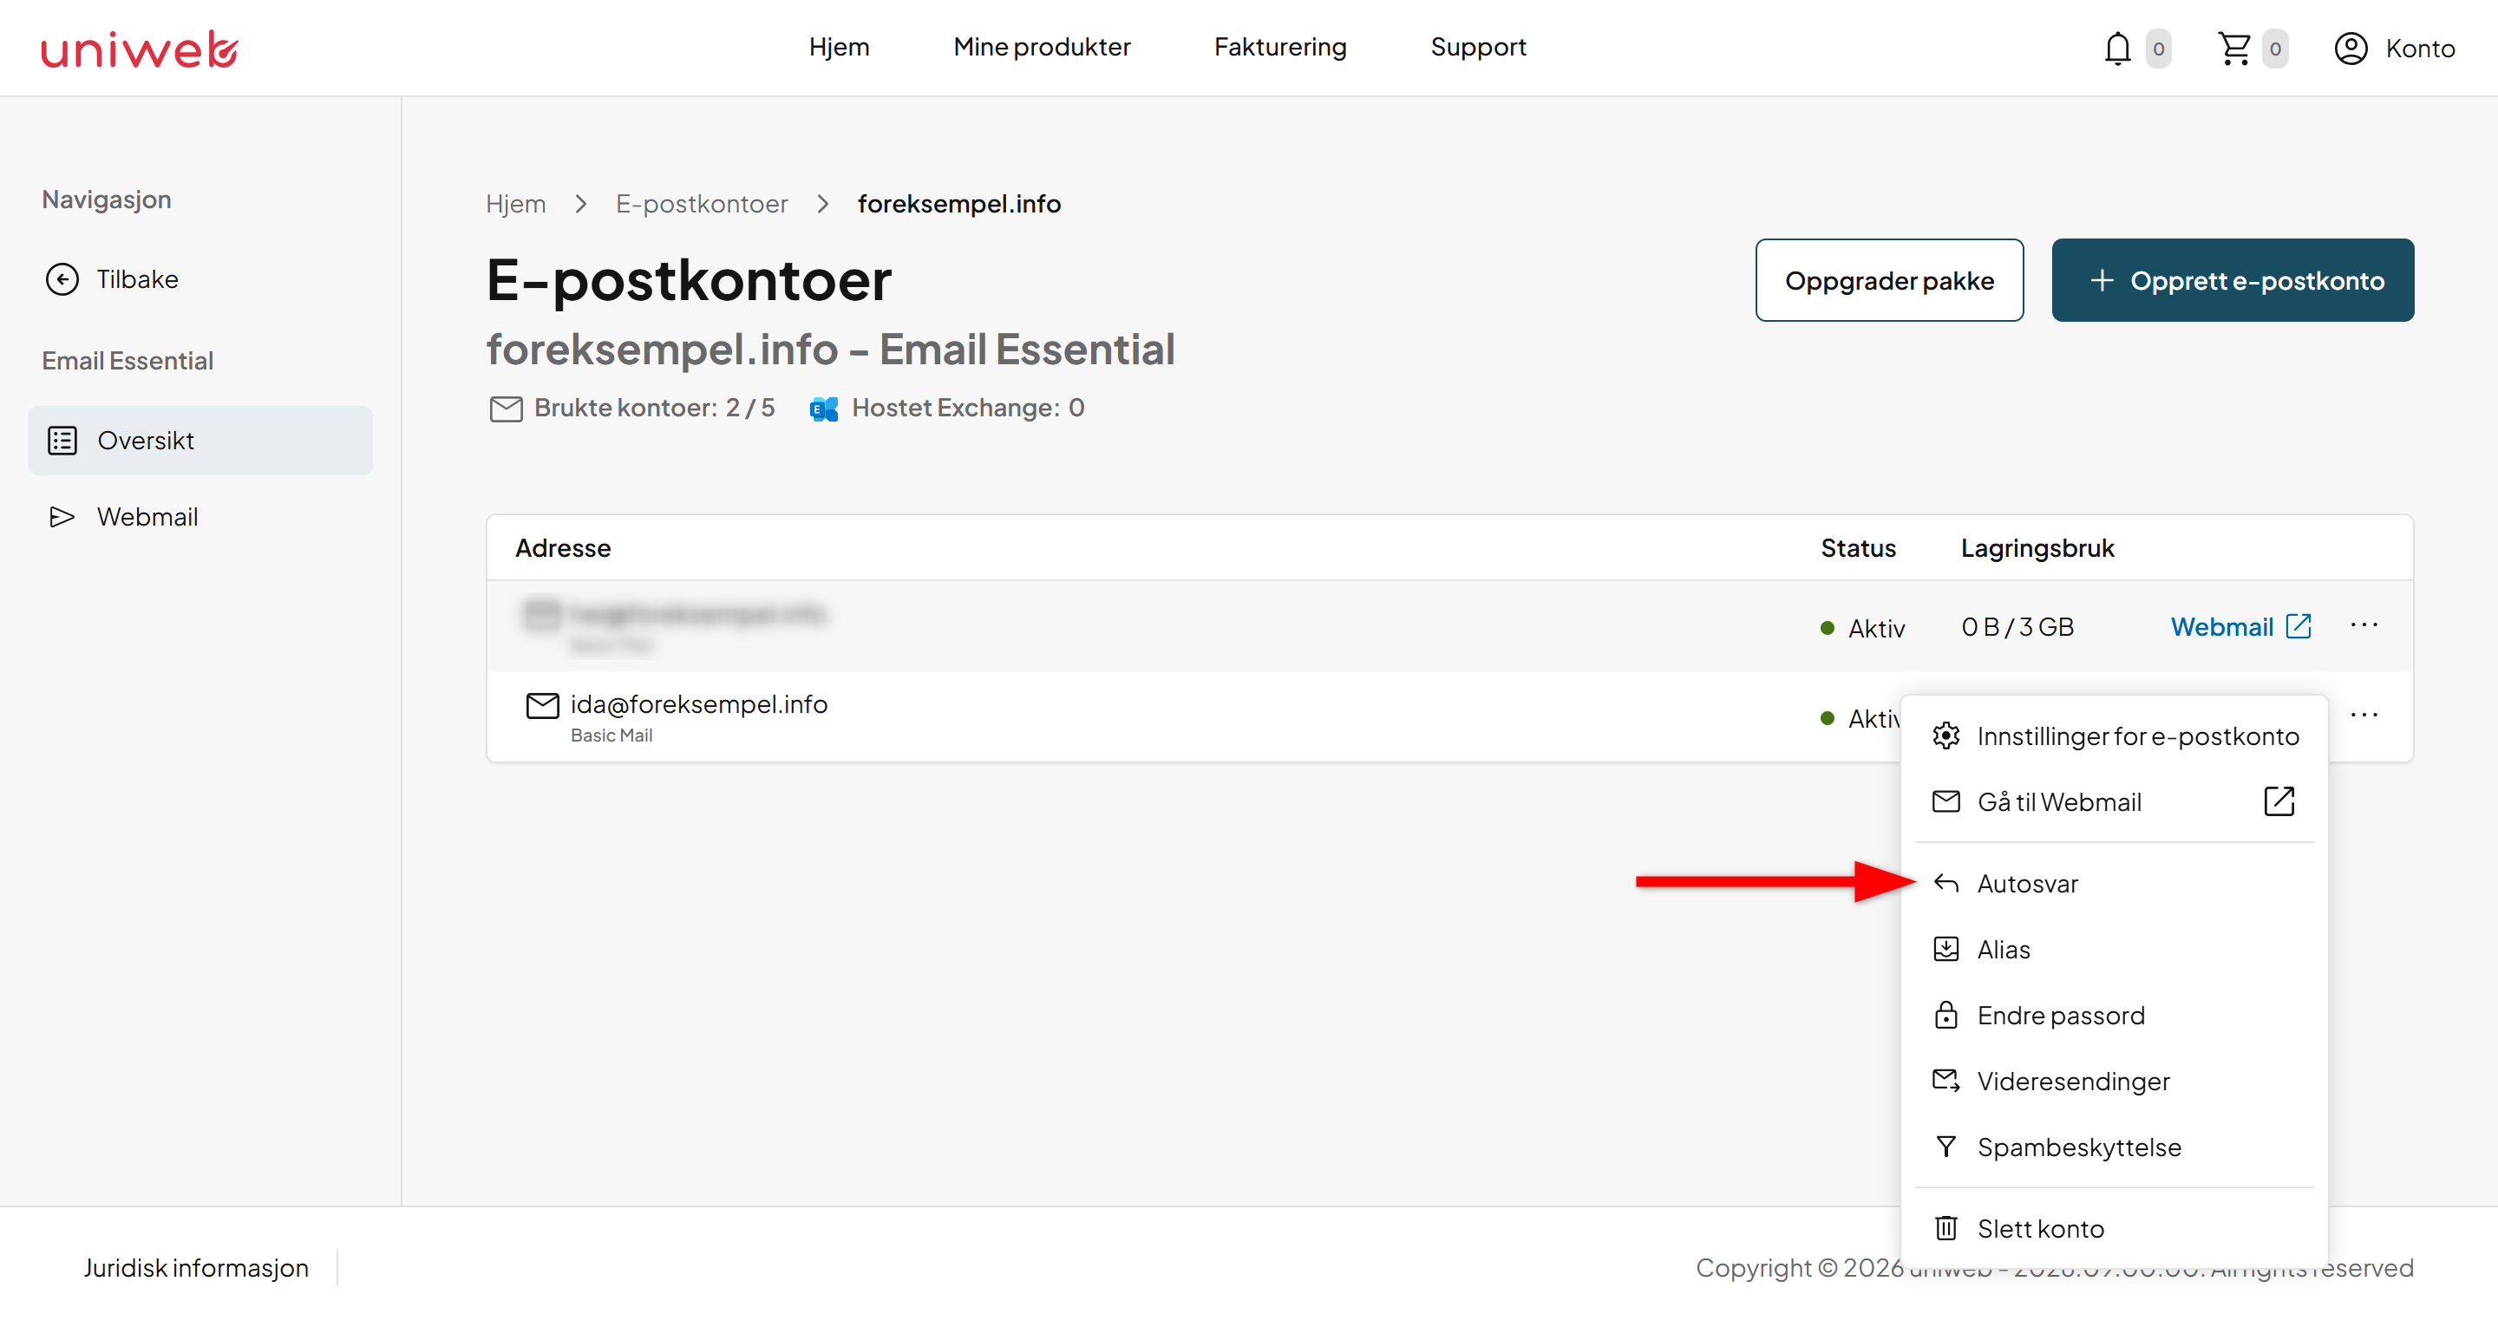The height and width of the screenshot is (1327, 2498).
Task: Select Gå til Webmail menu entry
Action: point(2114,802)
